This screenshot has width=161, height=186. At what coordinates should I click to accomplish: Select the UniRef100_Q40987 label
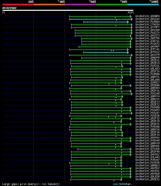tap(147, 46)
